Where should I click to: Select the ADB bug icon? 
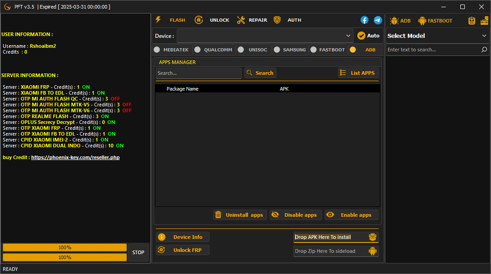point(393,20)
